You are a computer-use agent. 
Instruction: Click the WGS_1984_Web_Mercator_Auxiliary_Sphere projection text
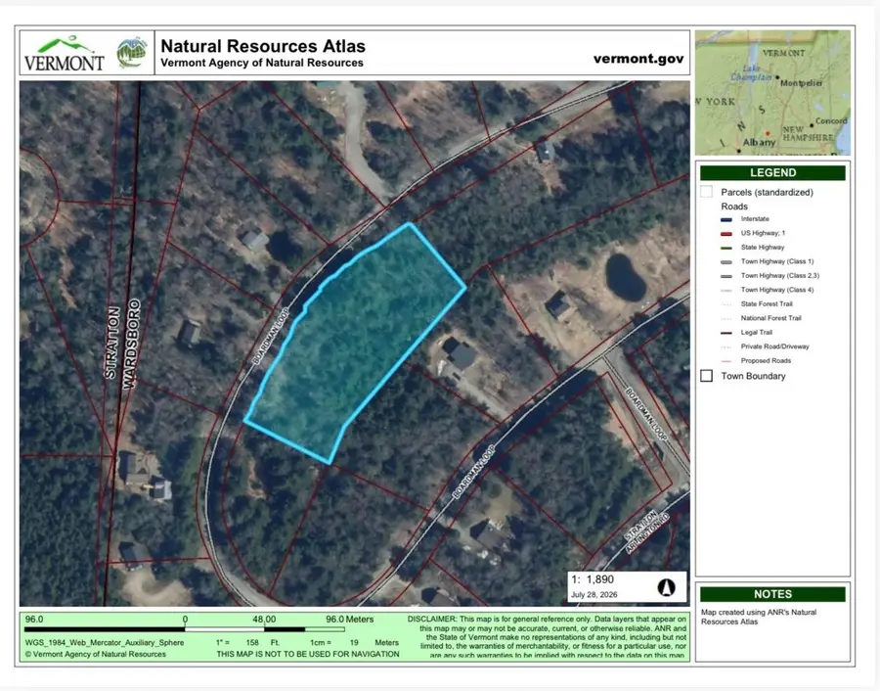point(105,643)
